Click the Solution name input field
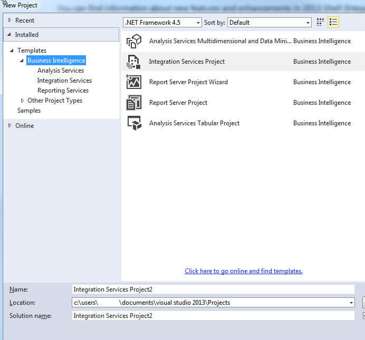365x340 pixels. click(213, 316)
